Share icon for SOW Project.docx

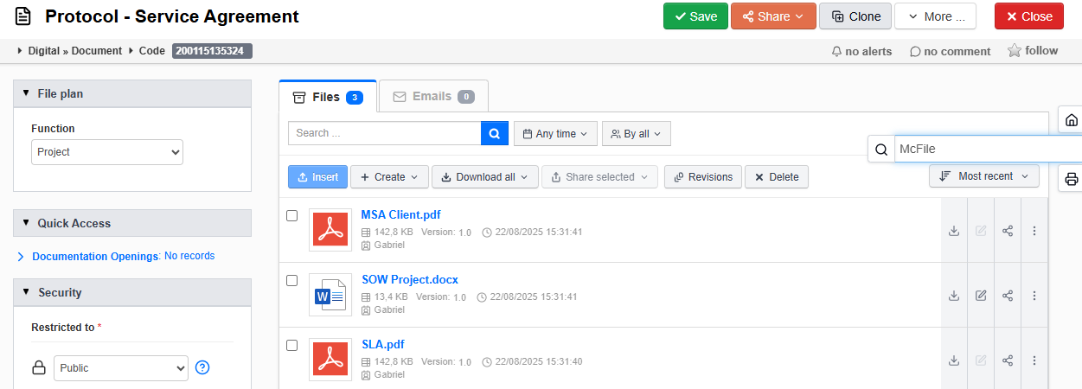click(1008, 296)
